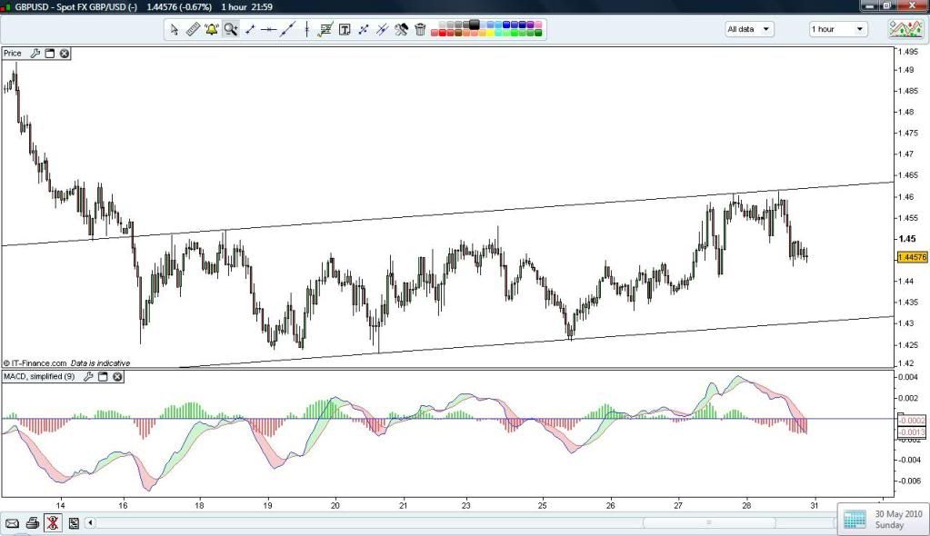Open the 1 hour timeframe dropdown
Image resolution: width=930 pixels, height=536 pixels.
tap(837, 29)
